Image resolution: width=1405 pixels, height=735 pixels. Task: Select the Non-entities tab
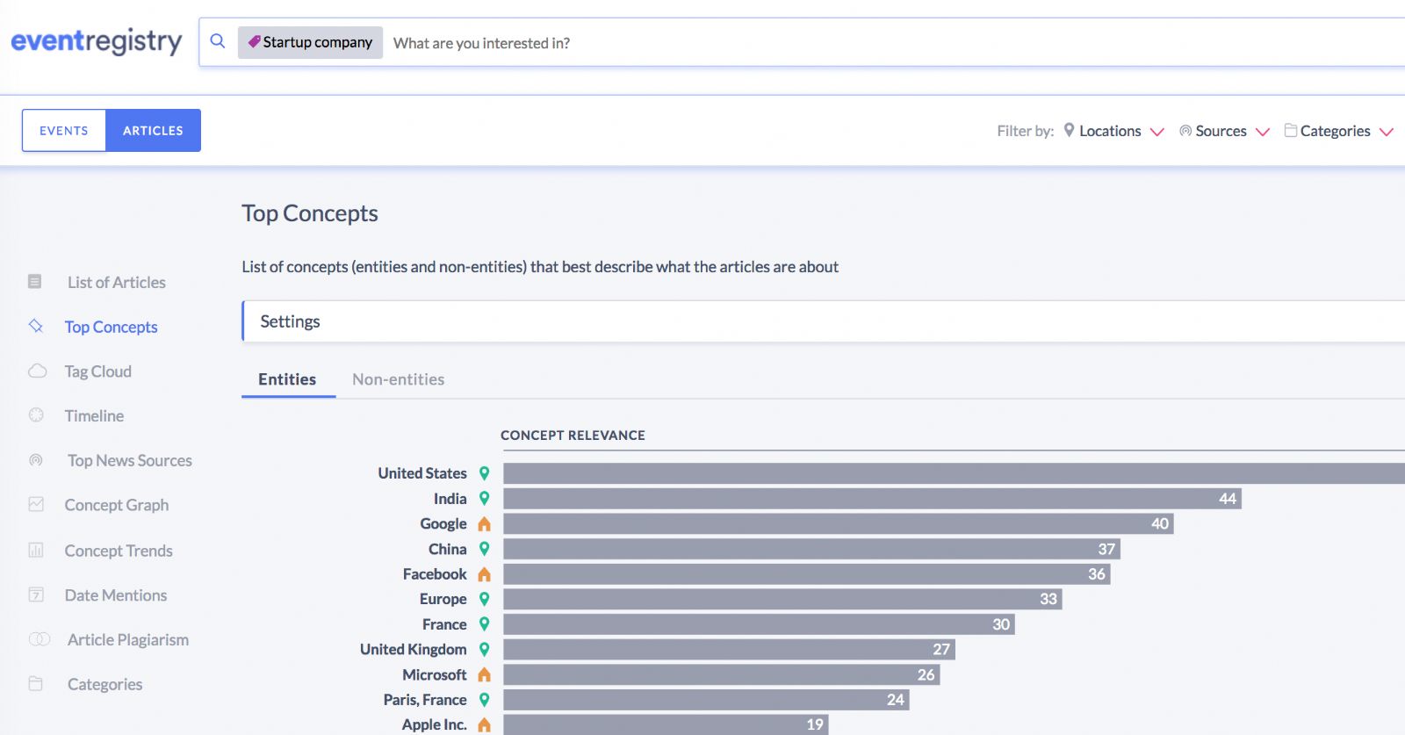pyautogui.click(x=399, y=379)
